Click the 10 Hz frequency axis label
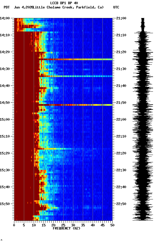This screenshot has width=155, height=243. pyautogui.click(x=34, y=226)
